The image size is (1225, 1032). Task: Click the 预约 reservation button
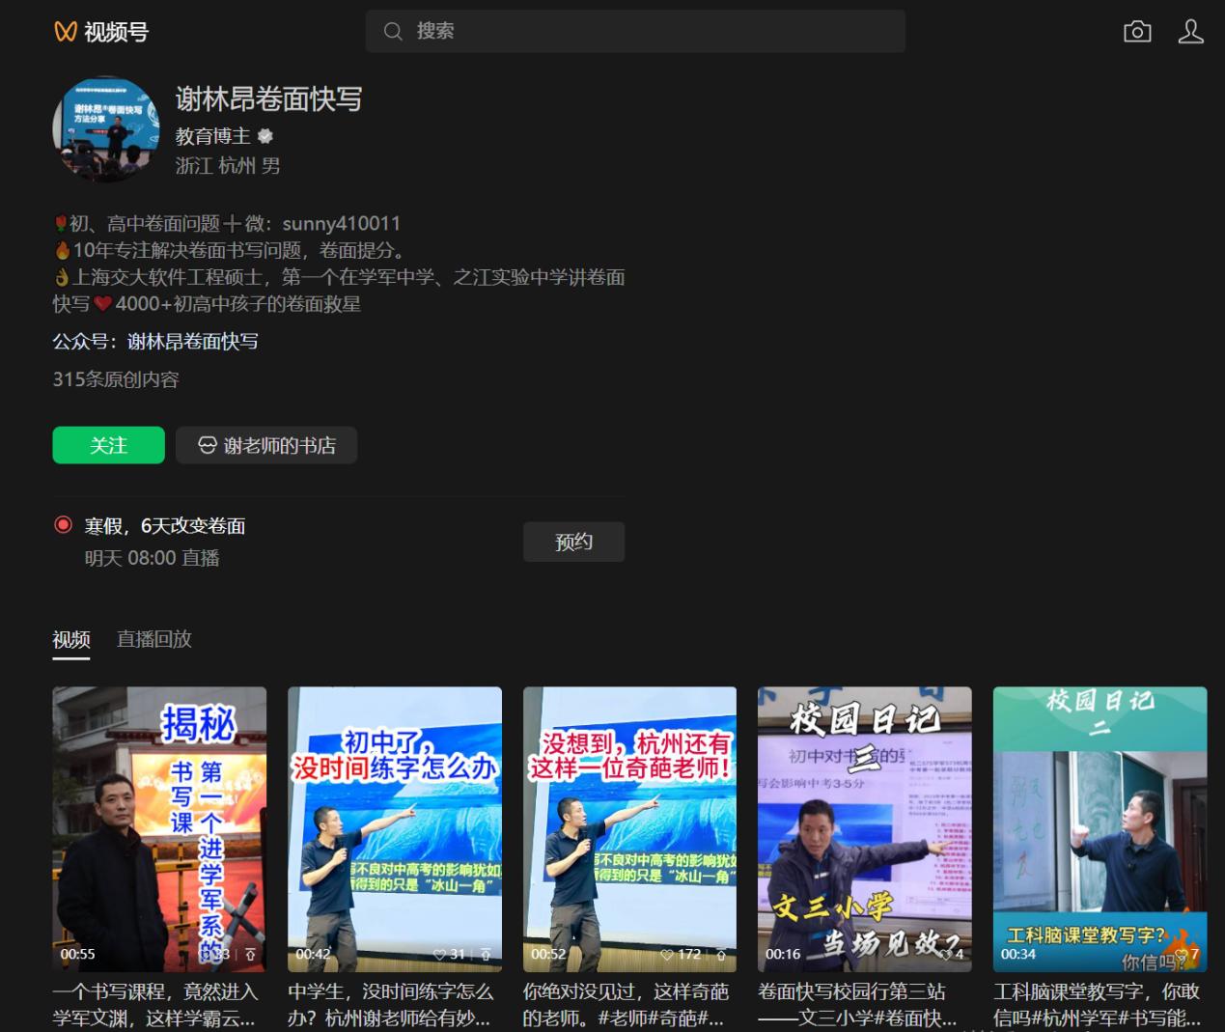573,542
